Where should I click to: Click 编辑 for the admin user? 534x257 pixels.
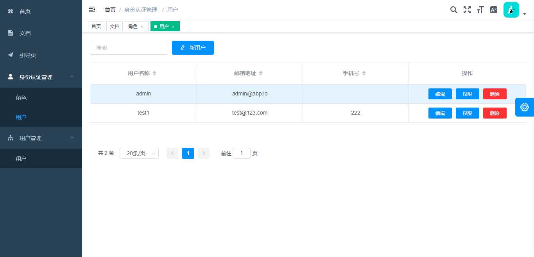440,94
